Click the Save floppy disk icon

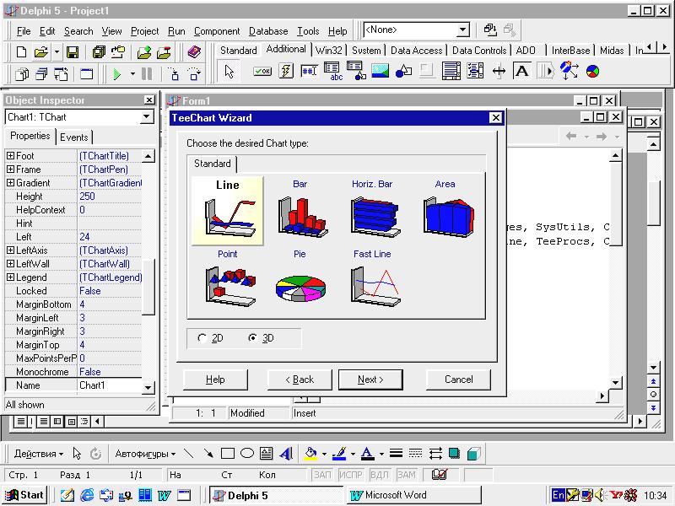(73, 52)
